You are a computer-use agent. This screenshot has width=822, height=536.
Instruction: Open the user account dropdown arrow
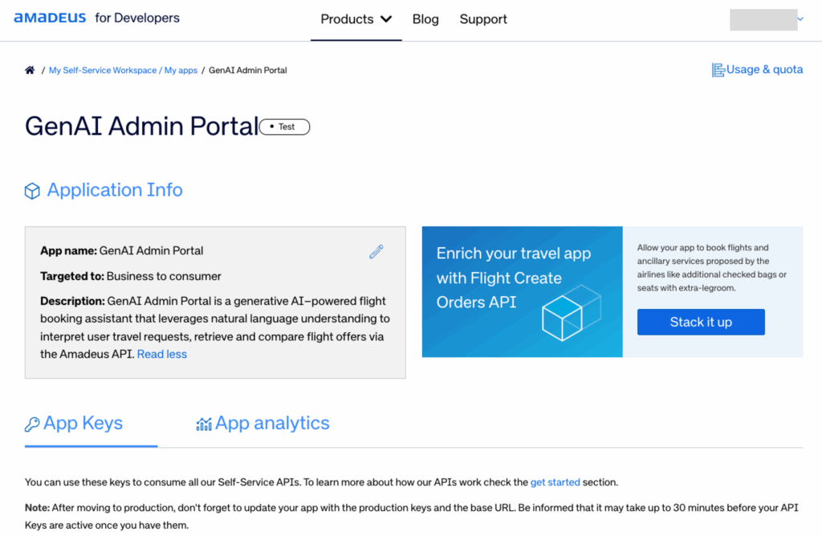800,18
